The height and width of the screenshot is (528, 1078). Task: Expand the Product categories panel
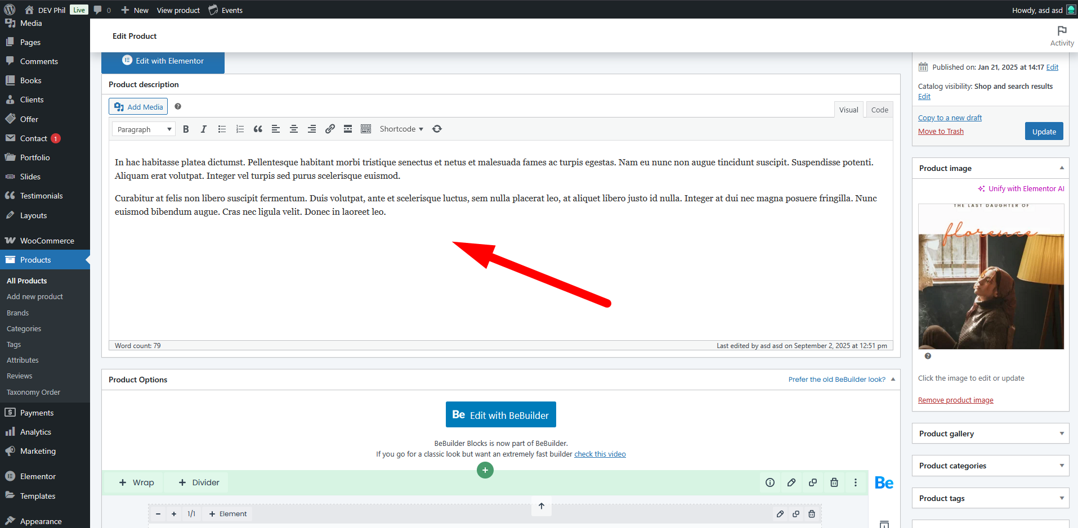tap(990, 466)
